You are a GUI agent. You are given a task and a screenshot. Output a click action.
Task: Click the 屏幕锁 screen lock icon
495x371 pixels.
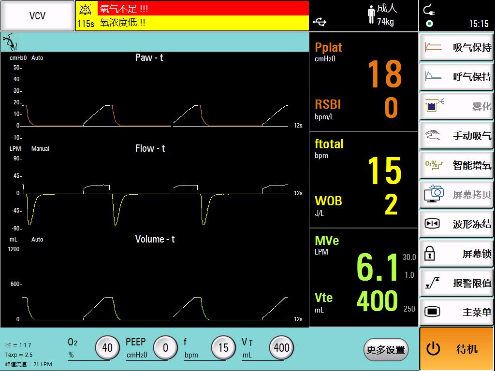430,254
